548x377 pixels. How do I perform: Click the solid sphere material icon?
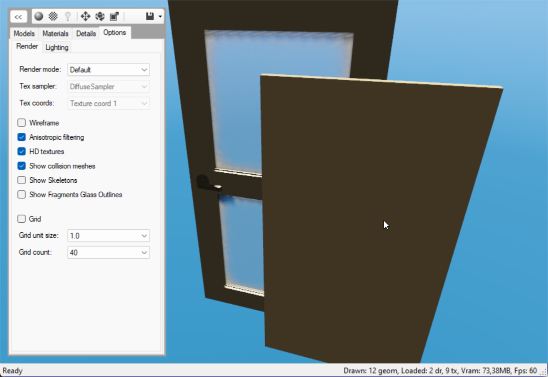point(39,16)
